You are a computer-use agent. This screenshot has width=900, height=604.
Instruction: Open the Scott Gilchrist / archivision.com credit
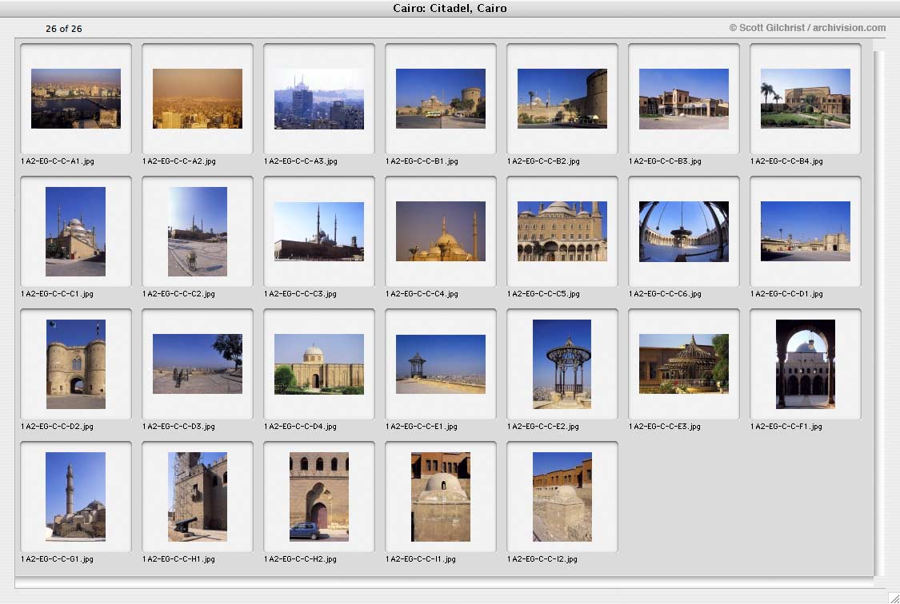807,28
